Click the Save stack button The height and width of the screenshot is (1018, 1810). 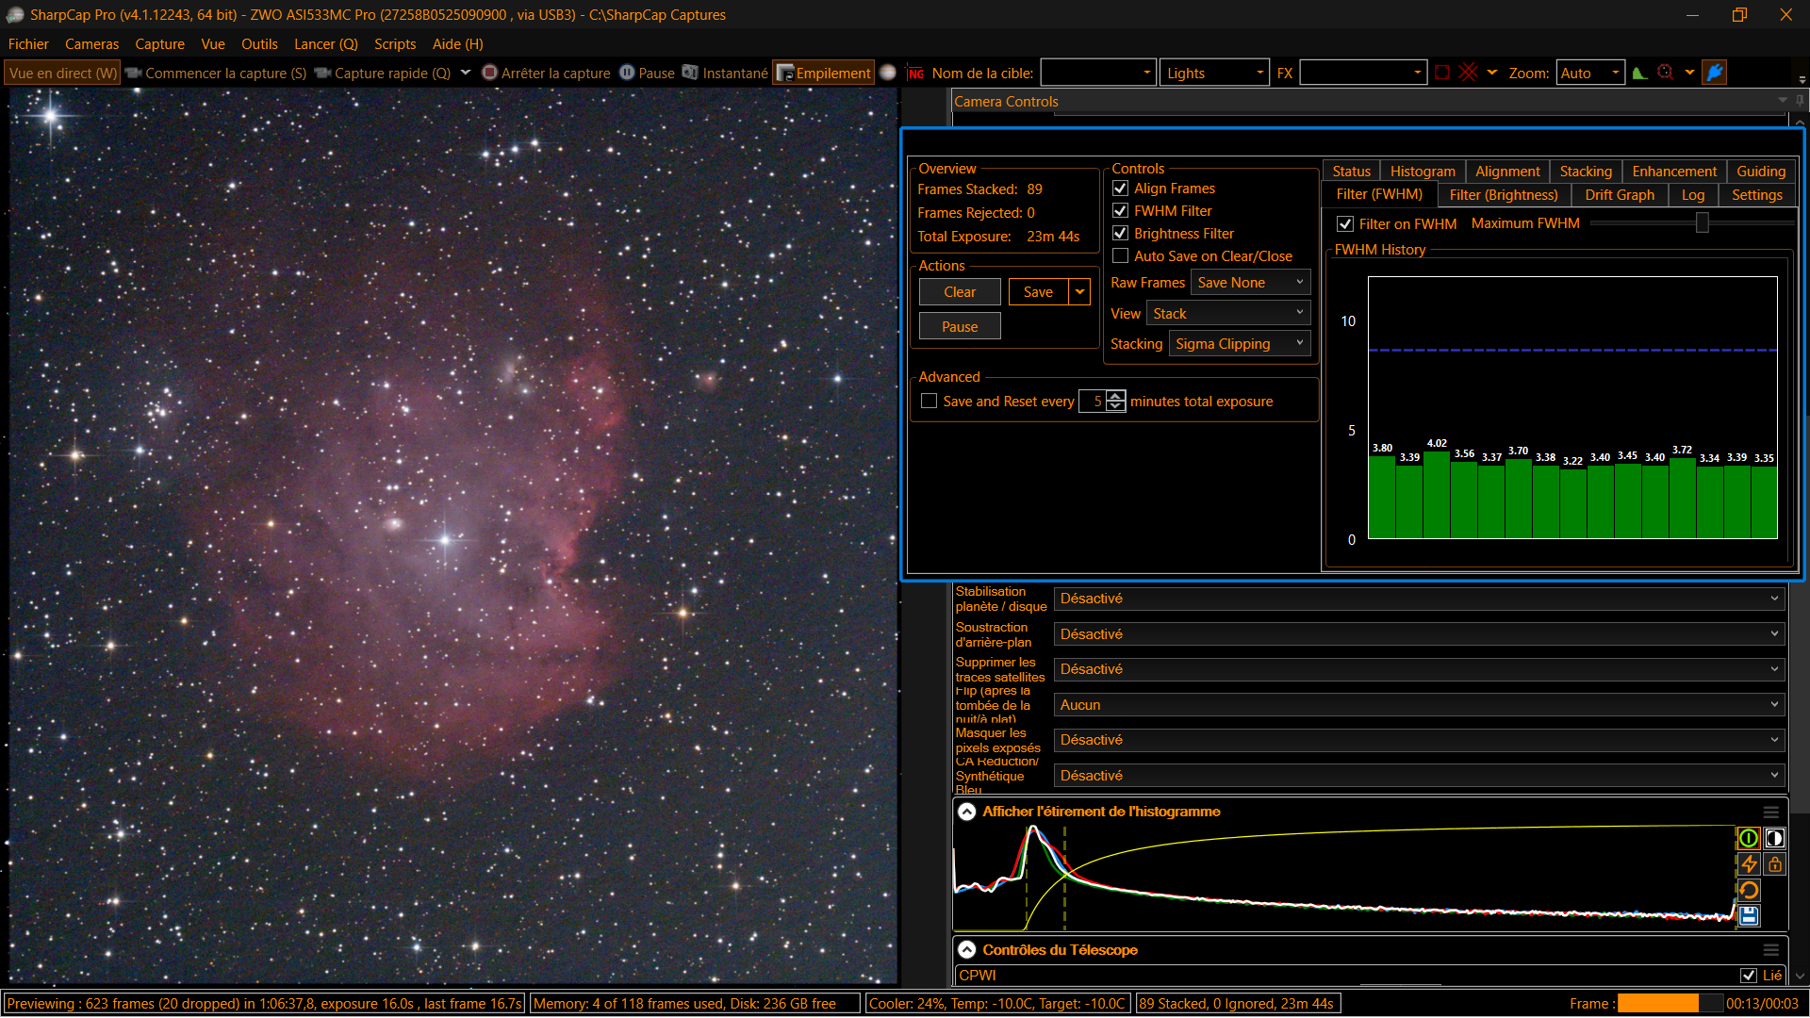(x=1038, y=291)
